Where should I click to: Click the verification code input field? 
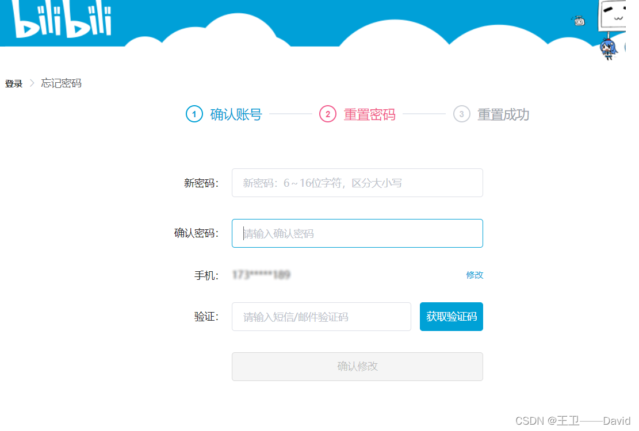[x=321, y=317]
